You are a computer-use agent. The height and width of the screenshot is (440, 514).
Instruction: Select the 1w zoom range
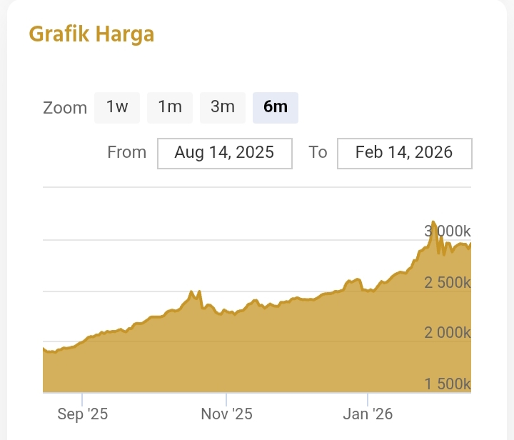pyautogui.click(x=117, y=108)
